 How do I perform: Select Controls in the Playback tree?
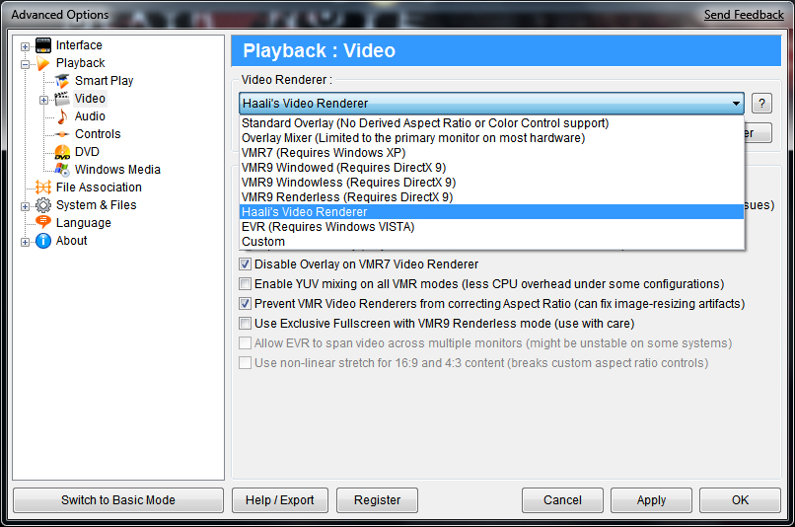coord(98,134)
